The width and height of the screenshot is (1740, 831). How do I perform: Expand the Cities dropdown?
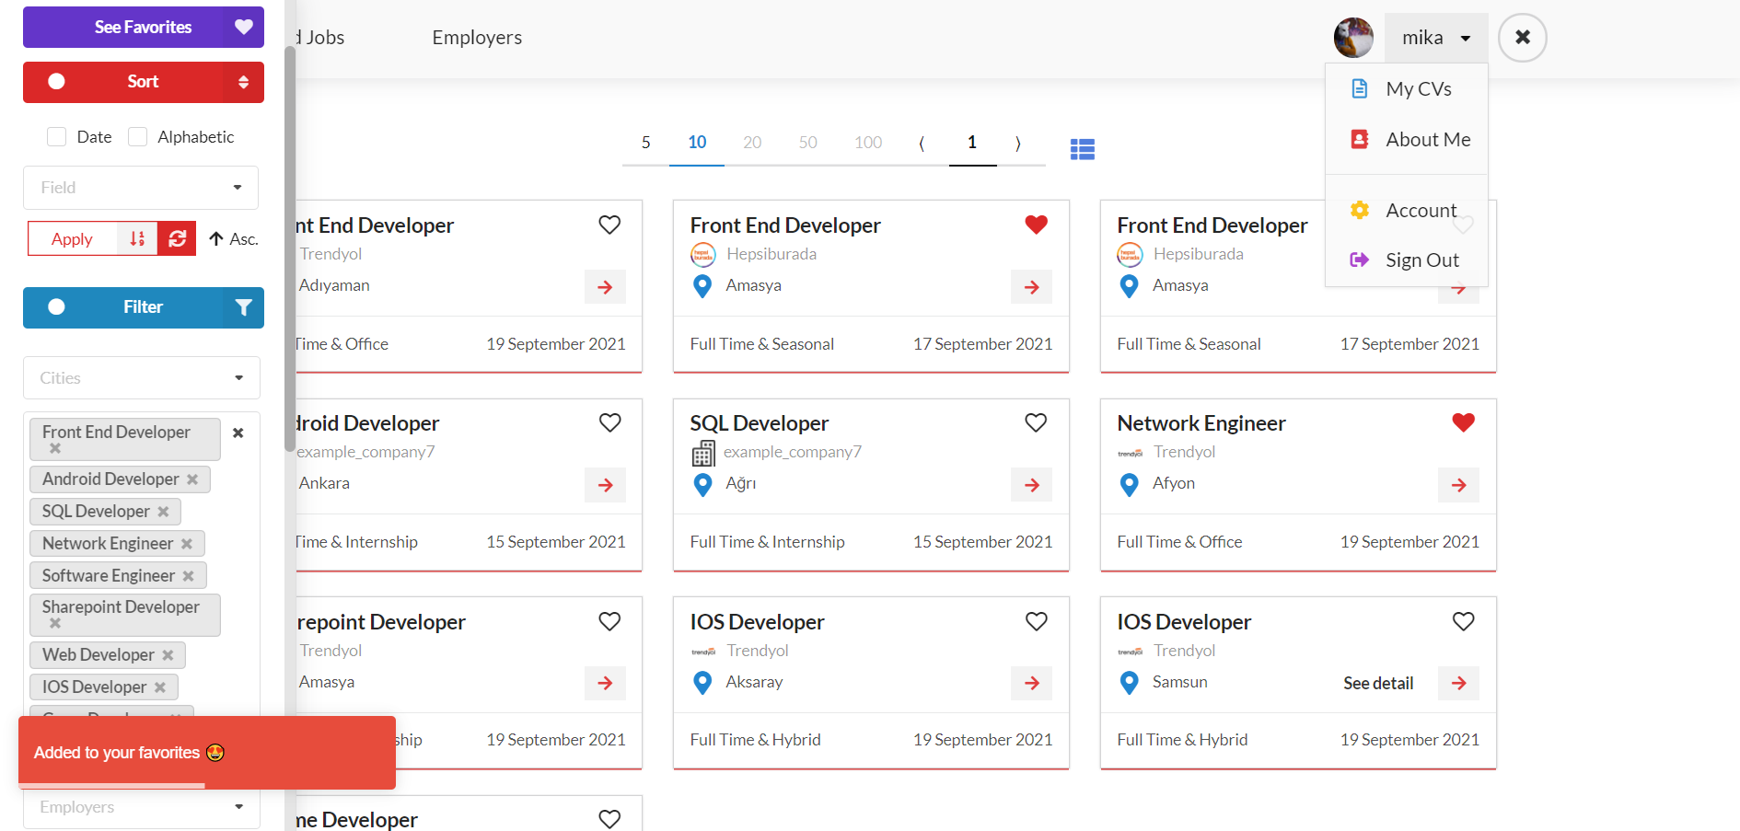point(142,378)
